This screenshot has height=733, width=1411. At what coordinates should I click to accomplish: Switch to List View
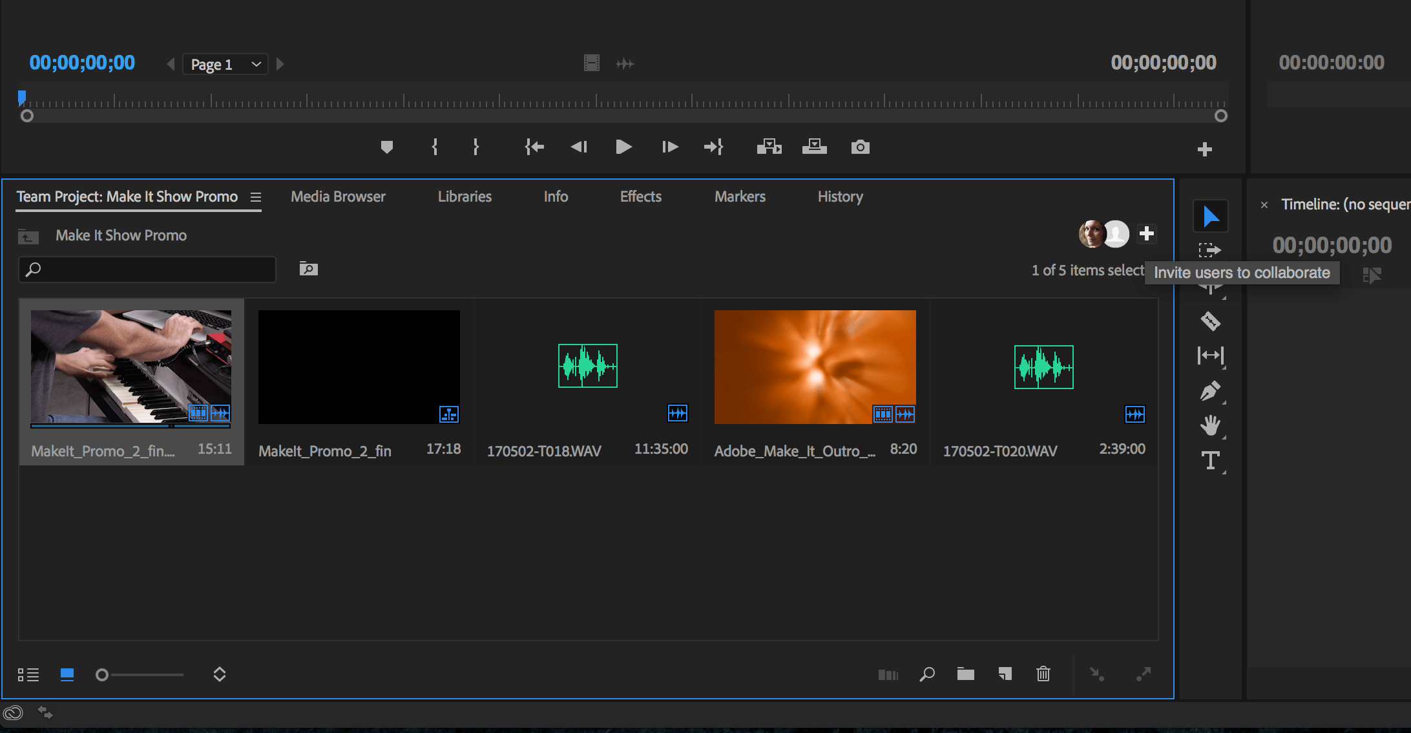pos(28,675)
